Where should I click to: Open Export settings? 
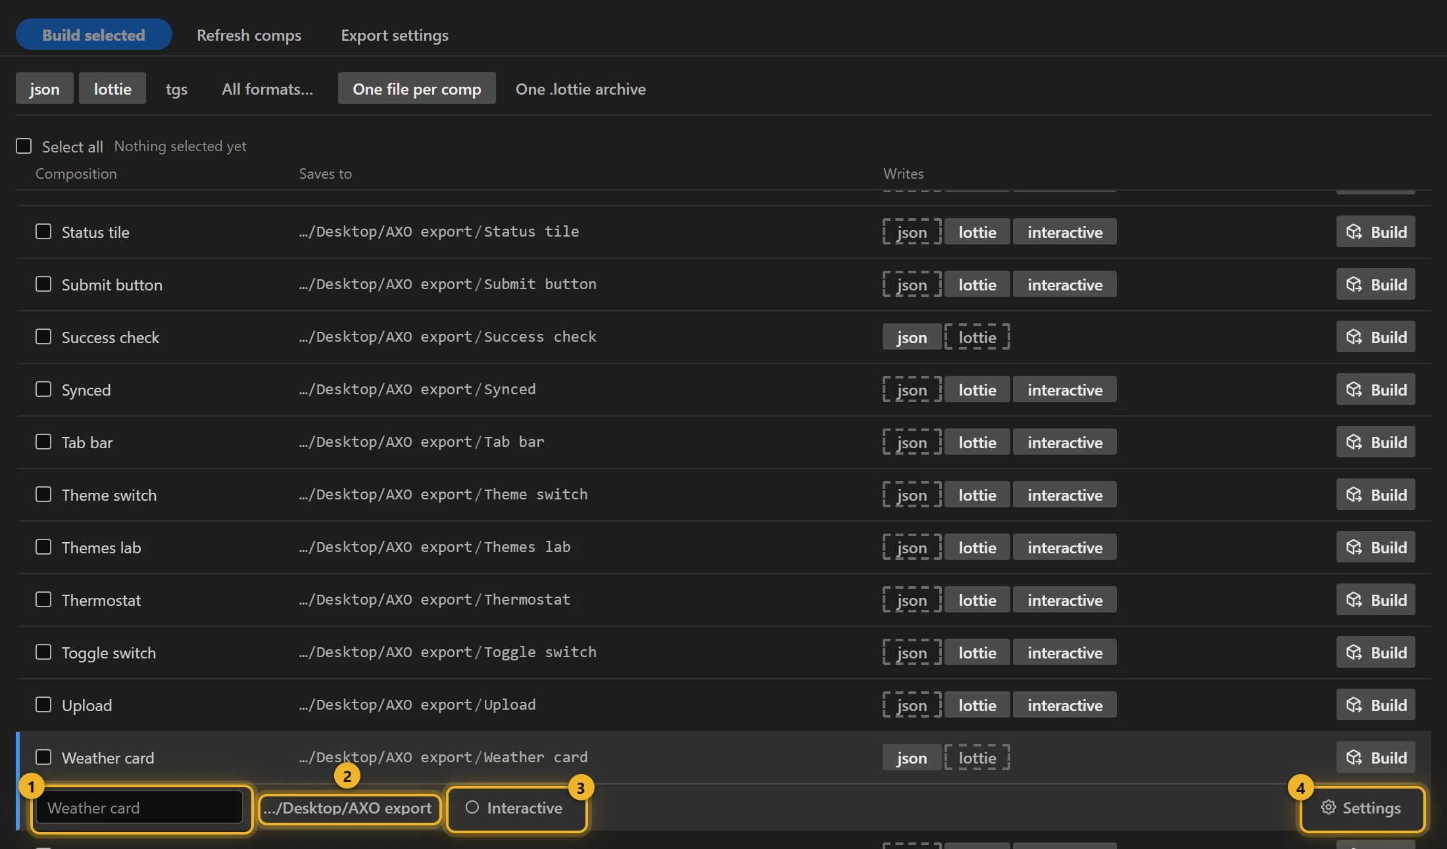[x=395, y=35]
